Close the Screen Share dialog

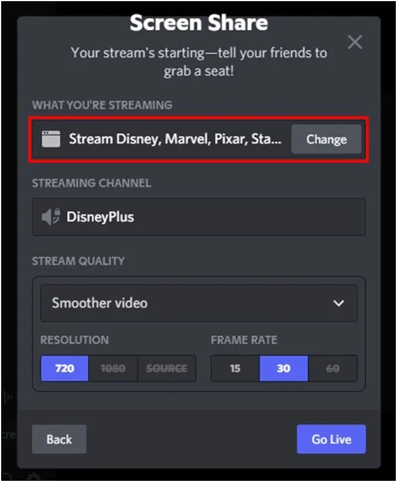(x=355, y=42)
